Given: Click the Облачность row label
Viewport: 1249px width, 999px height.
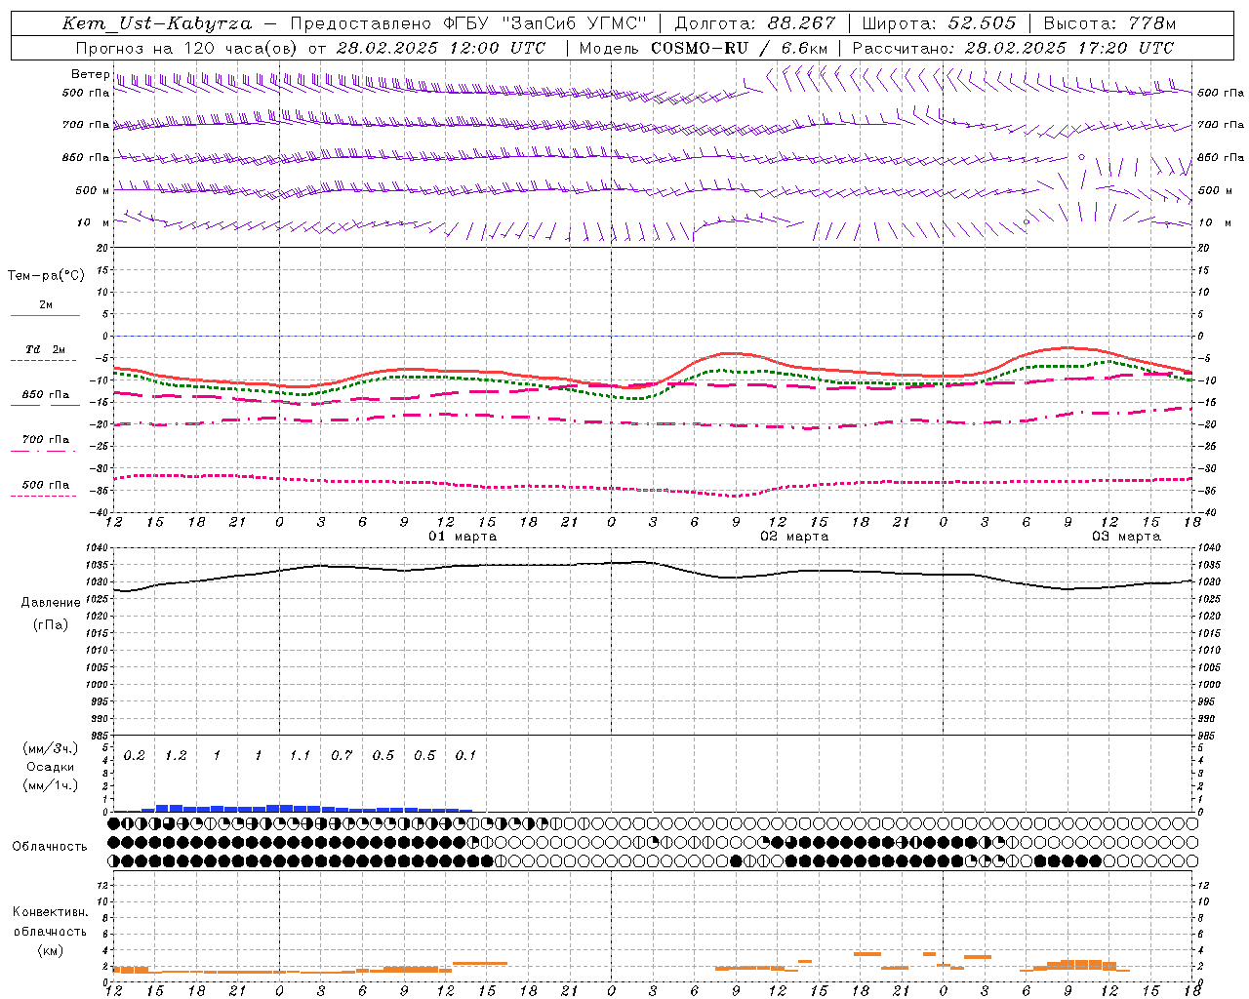Looking at the screenshot, I should 50,847.
